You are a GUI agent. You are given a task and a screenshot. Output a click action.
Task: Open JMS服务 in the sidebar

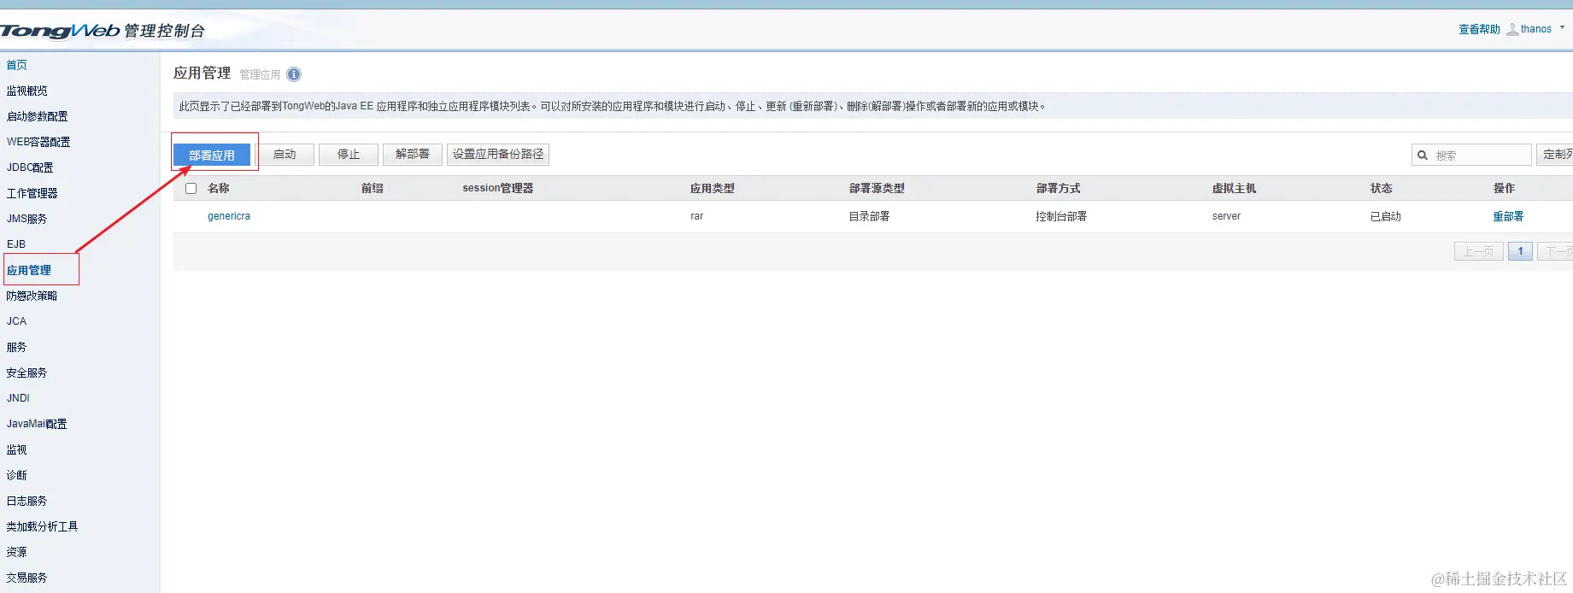pyautogui.click(x=26, y=219)
